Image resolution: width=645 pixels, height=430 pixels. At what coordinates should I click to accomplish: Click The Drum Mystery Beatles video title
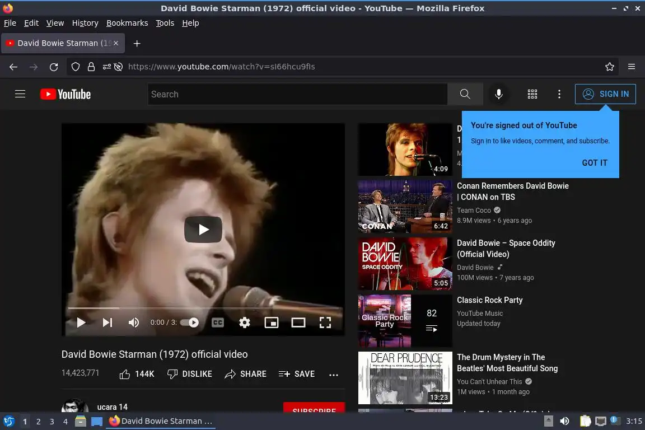coord(507,363)
